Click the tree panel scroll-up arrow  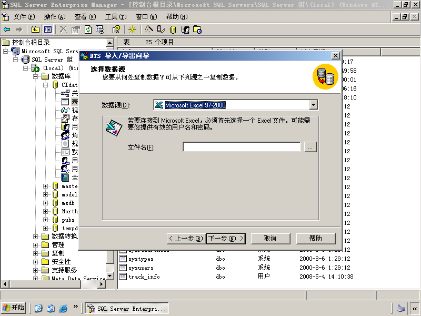[110, 43]
